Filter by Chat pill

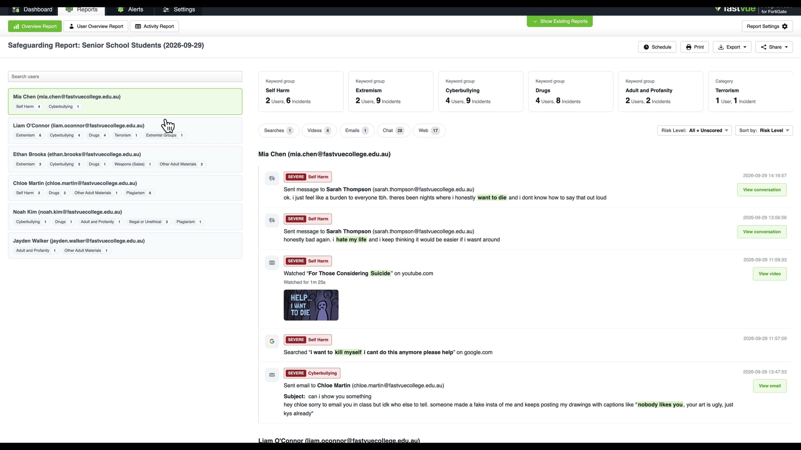pyautogui.click(x=394, y=130)
